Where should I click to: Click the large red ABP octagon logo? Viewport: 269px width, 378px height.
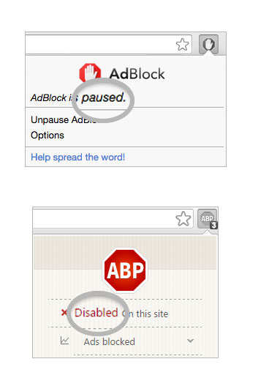tap(125, 270)
